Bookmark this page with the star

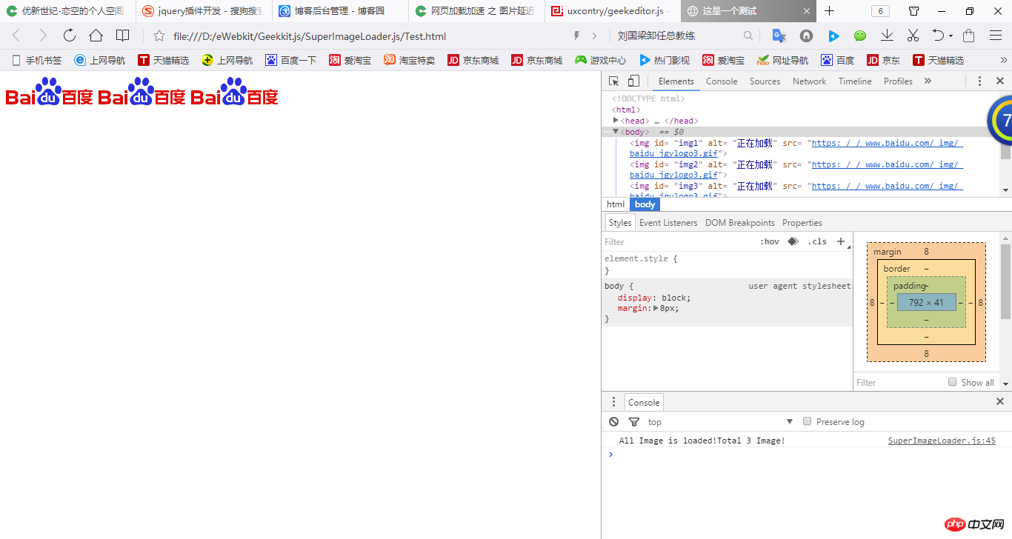click(159, 36)
